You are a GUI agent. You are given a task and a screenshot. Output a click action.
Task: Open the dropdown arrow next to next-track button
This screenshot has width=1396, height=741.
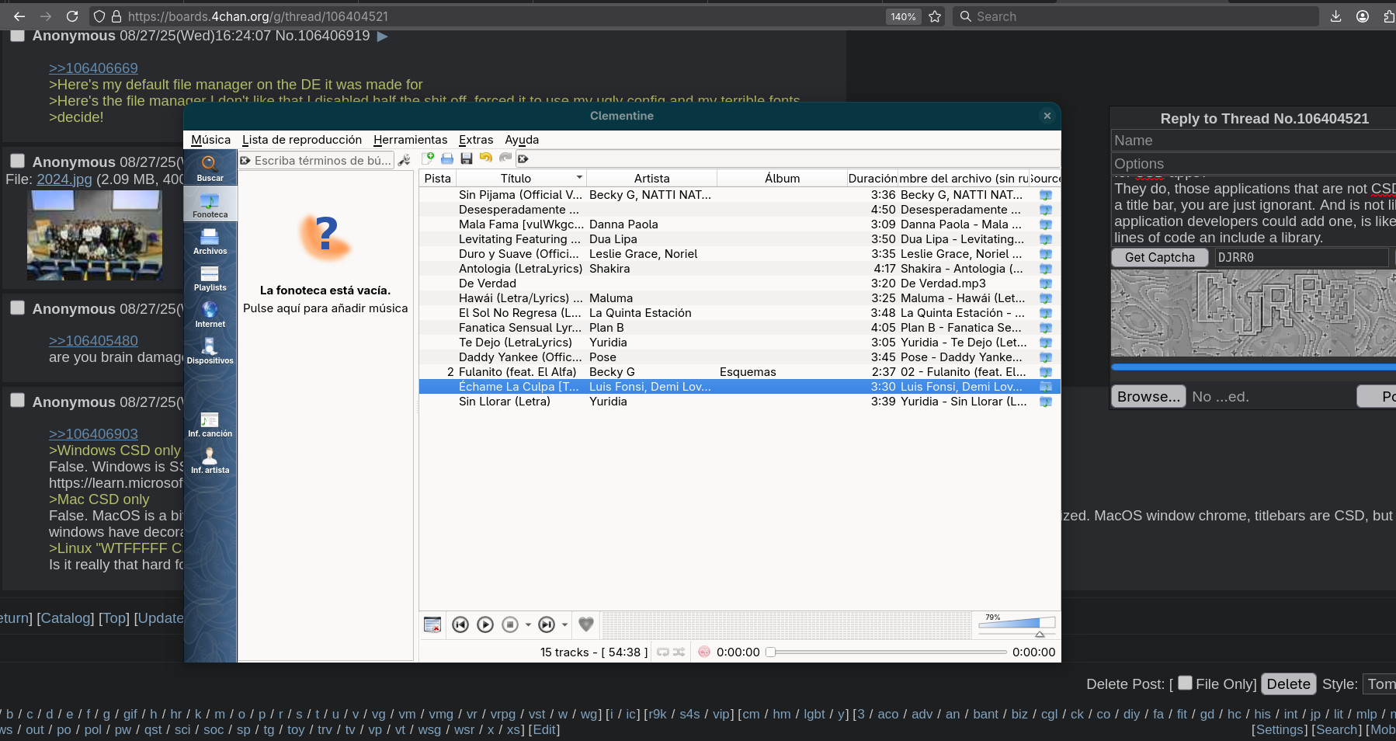(x=564, y=624)
